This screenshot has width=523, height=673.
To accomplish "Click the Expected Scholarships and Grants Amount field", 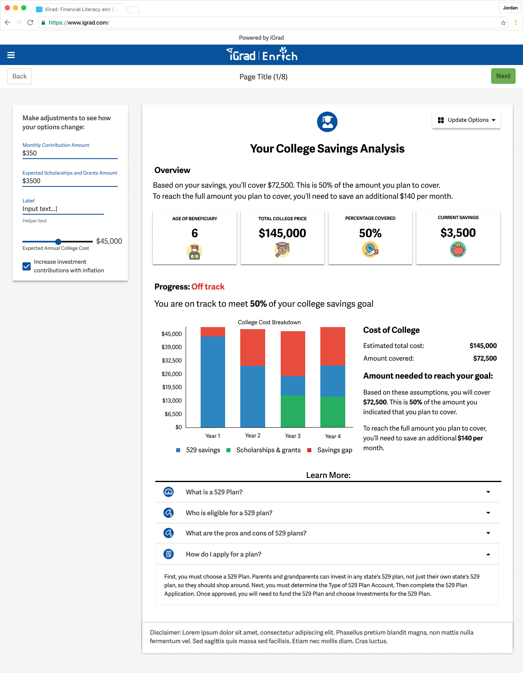I will point(70,181).
